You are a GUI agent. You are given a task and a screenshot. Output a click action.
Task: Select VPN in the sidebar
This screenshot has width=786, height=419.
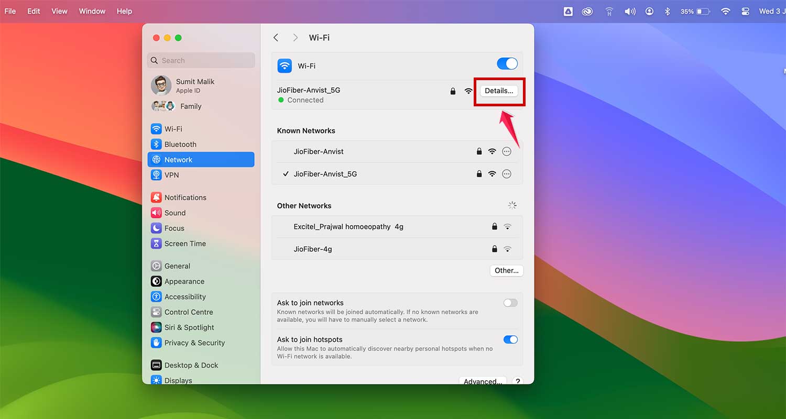point(172,175)
